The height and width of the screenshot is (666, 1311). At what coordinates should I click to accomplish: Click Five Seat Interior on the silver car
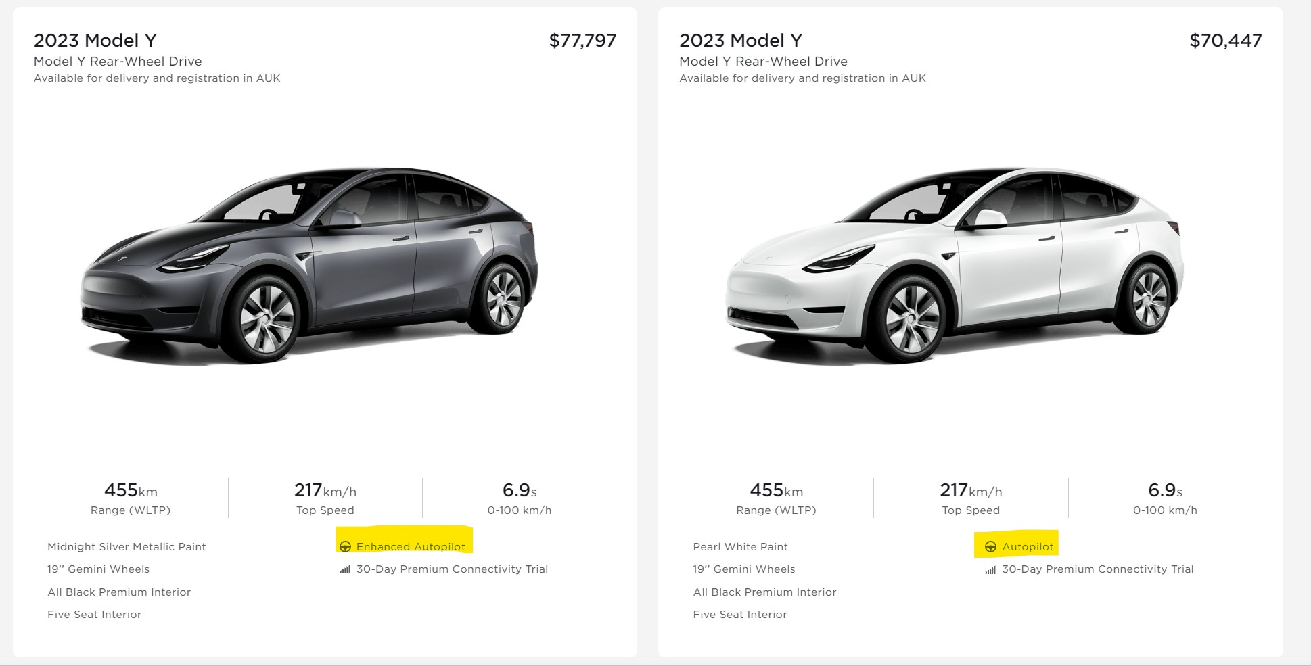[x=94, y=615]
